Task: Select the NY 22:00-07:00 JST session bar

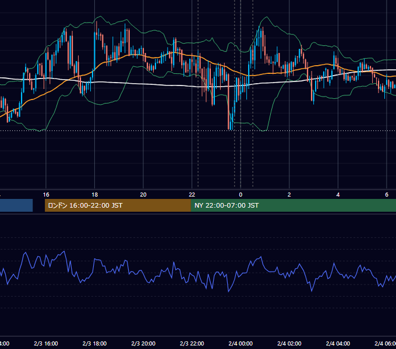Action: [293, 205]
